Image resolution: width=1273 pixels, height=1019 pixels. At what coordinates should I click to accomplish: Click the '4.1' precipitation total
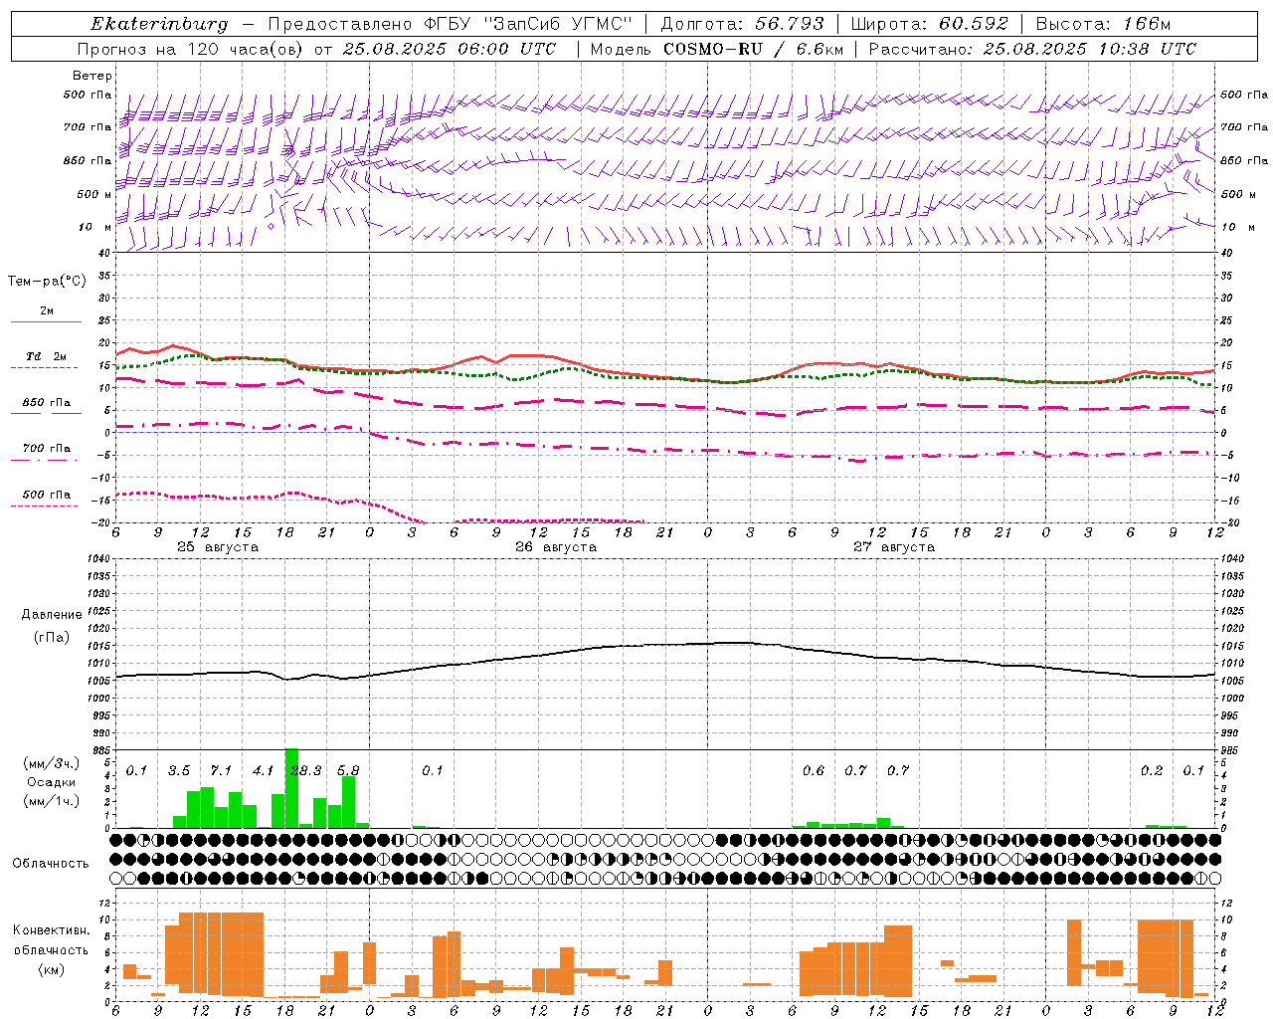click(x=263, y=770)
